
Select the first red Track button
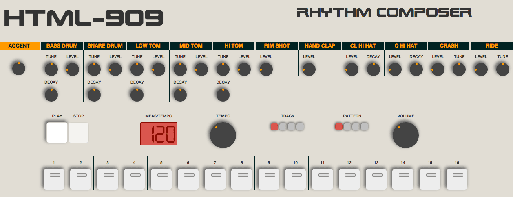point(274,127)
